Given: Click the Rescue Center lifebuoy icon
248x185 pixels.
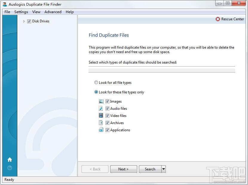Looking at the screenshot, I should tap(218, 19).
